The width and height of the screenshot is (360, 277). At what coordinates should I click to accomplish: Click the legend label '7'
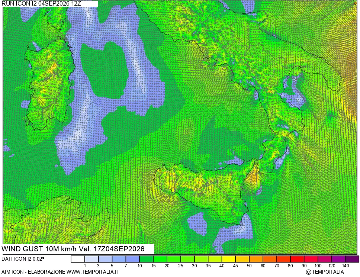point(126,266)
